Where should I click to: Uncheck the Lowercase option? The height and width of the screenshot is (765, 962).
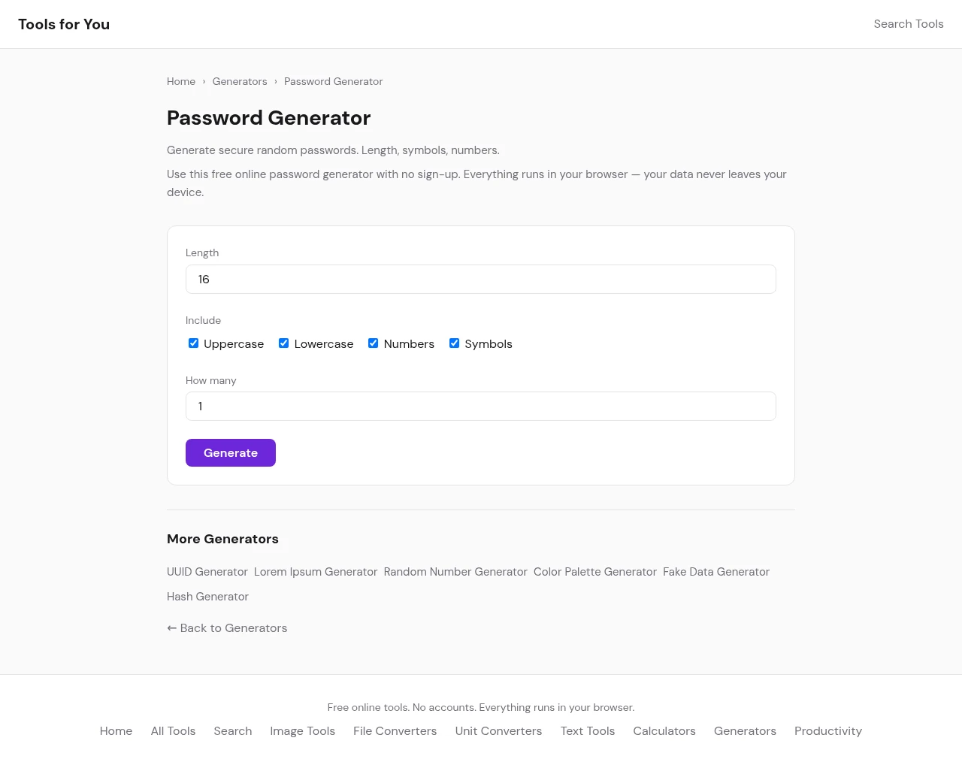coord(284,343)
